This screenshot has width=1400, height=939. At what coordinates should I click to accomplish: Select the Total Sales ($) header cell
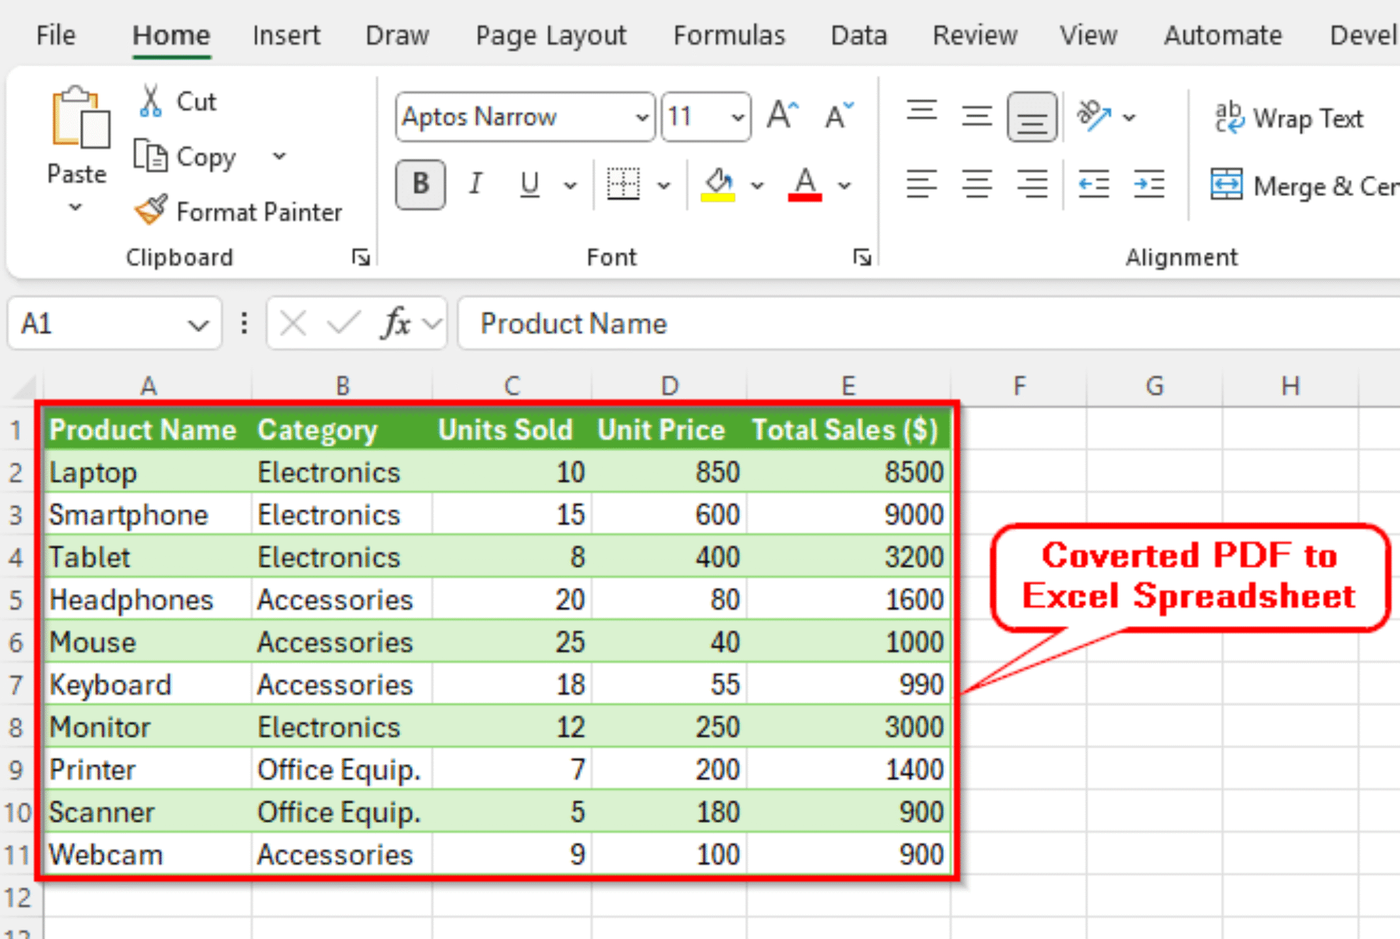coord(848,430)
